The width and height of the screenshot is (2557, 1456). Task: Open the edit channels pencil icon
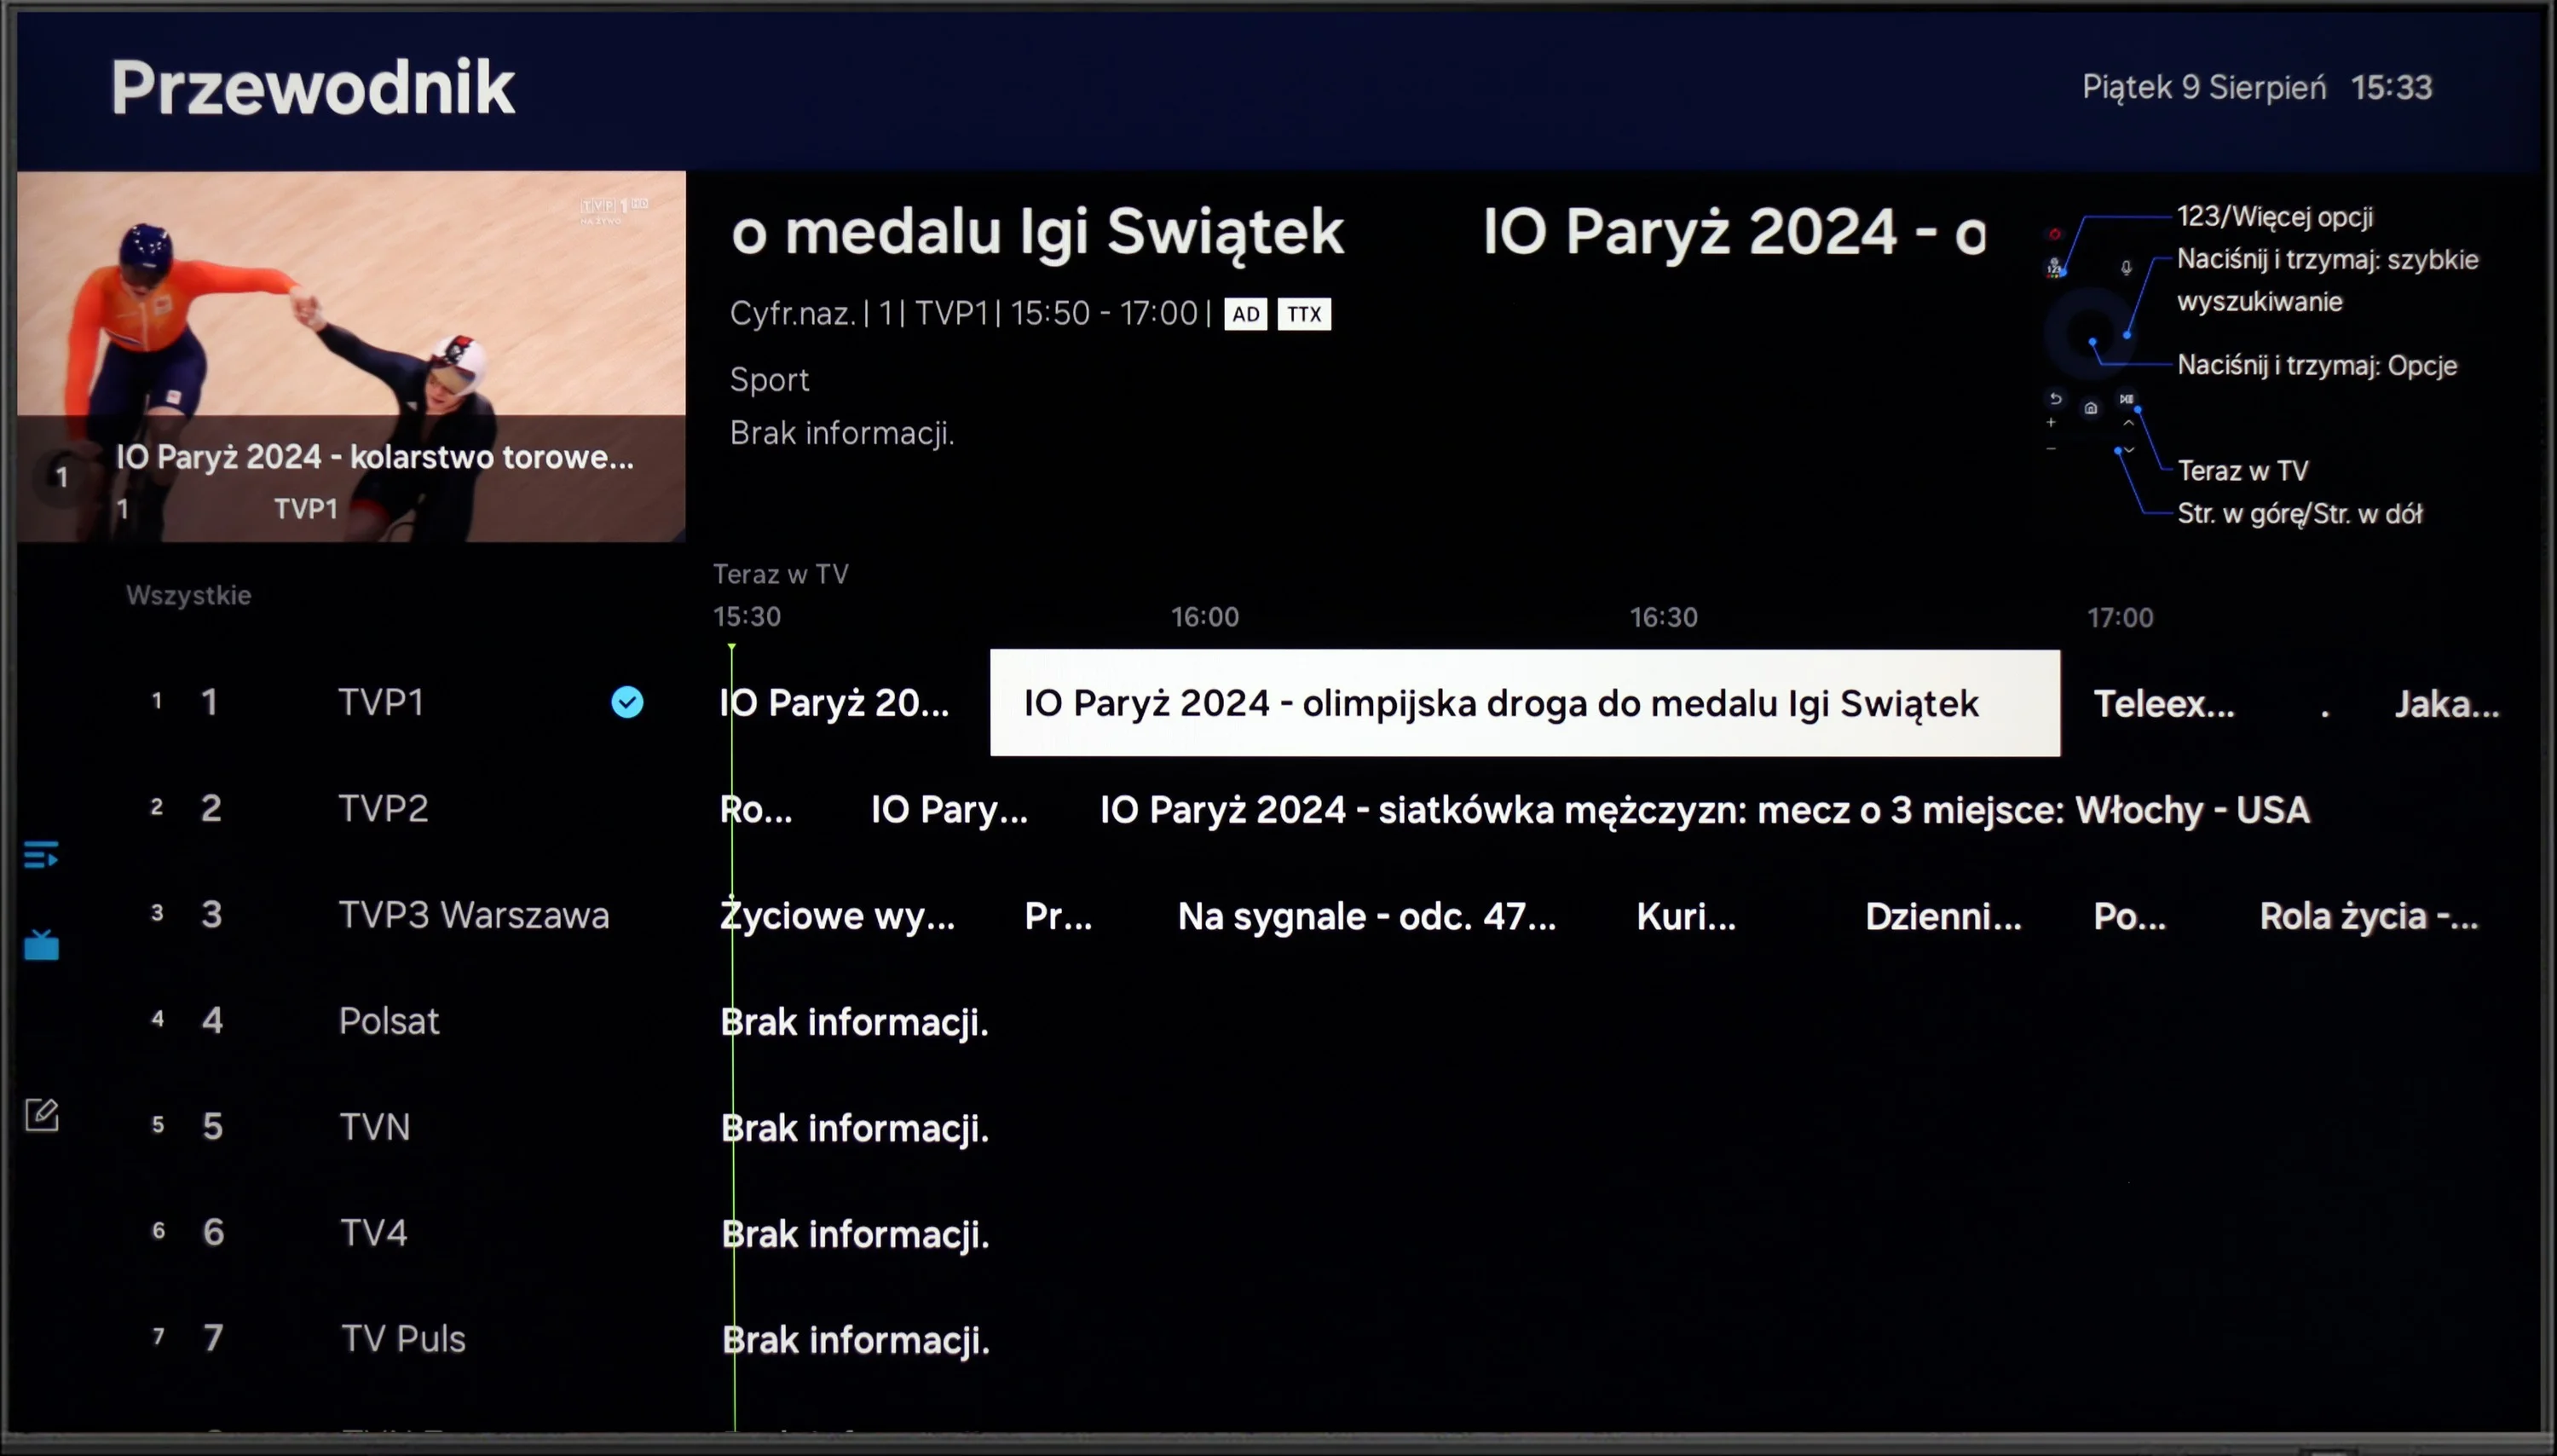[x=41, y=1115]
